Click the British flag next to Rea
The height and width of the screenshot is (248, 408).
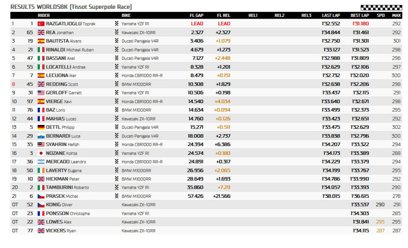(x=41, y=33)
